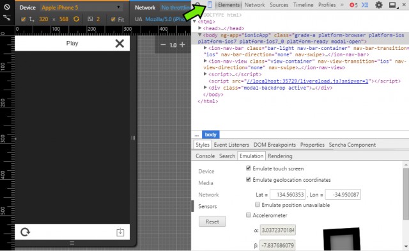Open media queries staircase icon
The image size is (409, 251).
7,18
